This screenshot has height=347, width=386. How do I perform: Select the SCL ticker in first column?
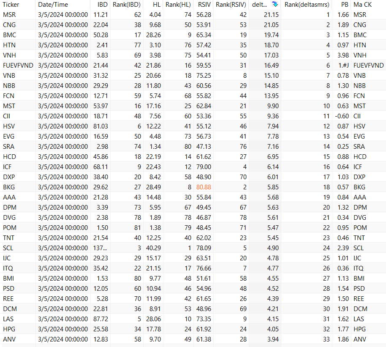pos(8,248)
